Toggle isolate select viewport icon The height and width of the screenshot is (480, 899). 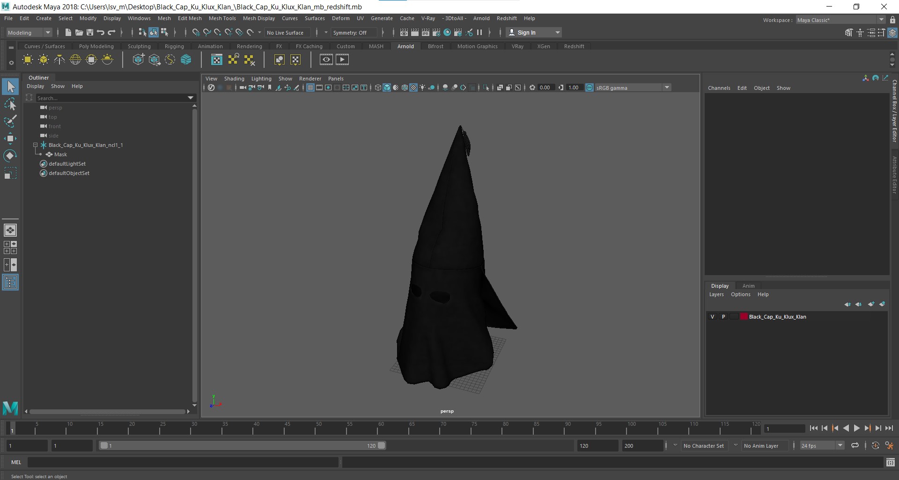pyautogui.click(x=486, y=87)
